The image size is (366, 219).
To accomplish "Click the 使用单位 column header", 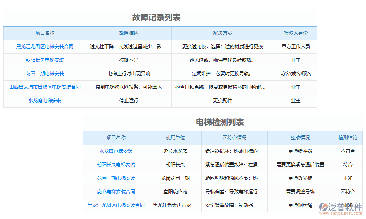I will (175, 138).
